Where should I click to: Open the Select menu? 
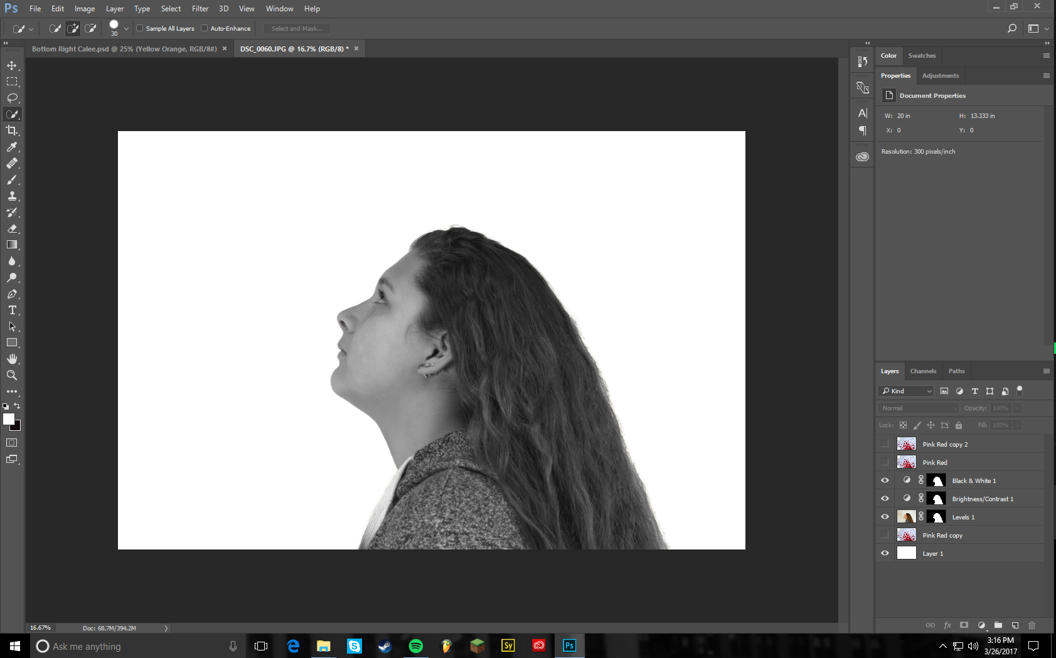[x=171, y=9]
